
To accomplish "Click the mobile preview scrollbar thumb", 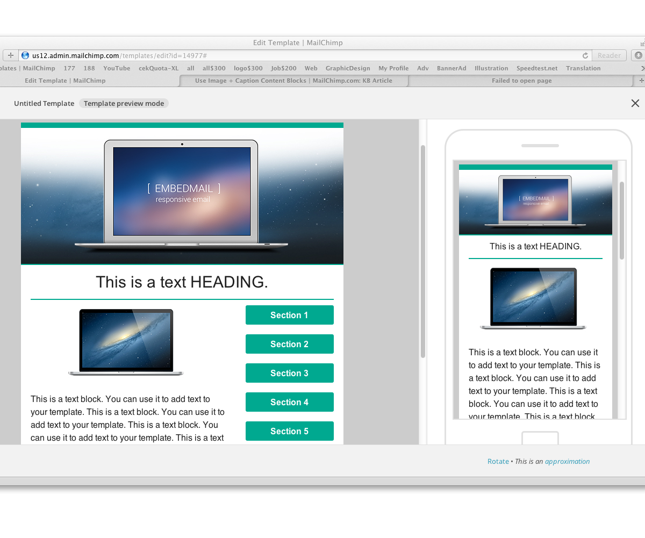I will point(622,220).
